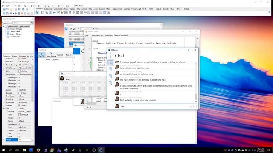
Task: Click the chat message input containing 'the'
Action: coord(154,106)
